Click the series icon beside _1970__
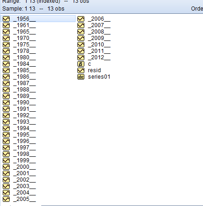This screenshot has height=206, width=203. [x=6, y=38]
